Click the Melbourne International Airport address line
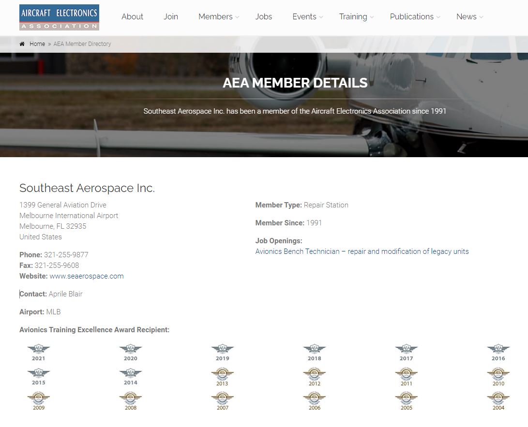Viewport: 528px width, 427px height. click(x=69, y=215)
